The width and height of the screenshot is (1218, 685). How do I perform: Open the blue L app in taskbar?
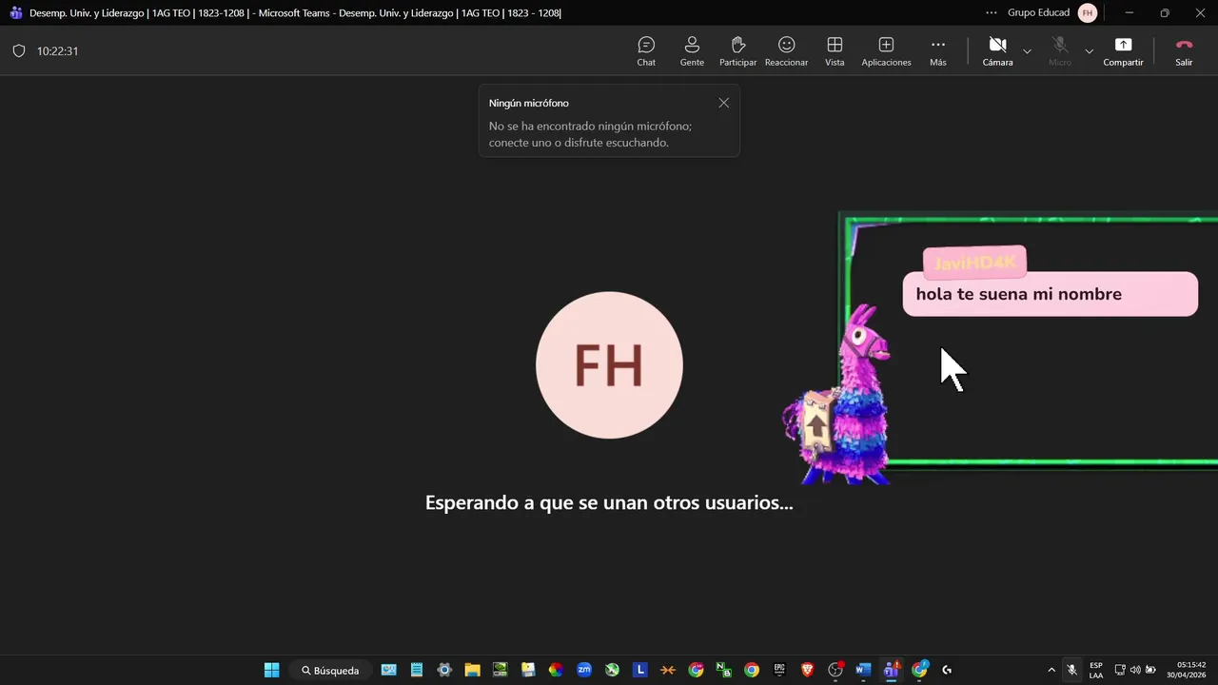[x=639, y=670]
